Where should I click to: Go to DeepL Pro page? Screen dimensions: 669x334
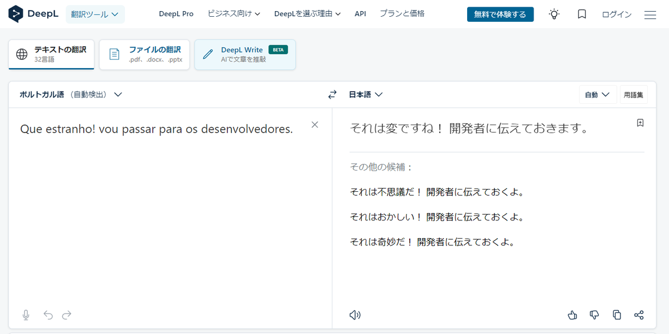pos(176,14)
